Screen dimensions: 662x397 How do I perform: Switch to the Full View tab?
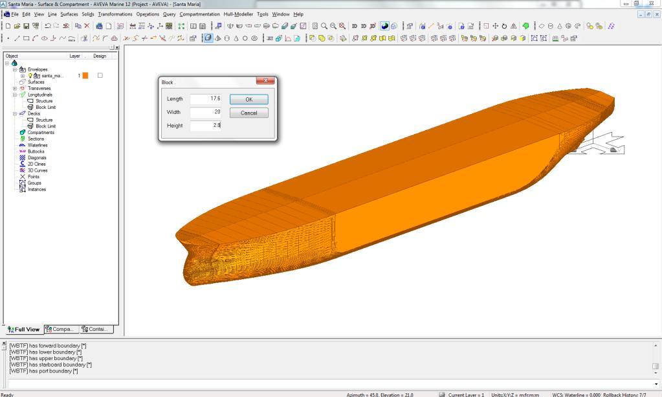[x=24, y=330]
